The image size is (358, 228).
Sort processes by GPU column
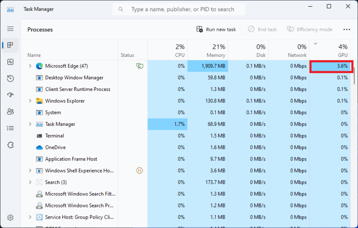pos(330,50)
